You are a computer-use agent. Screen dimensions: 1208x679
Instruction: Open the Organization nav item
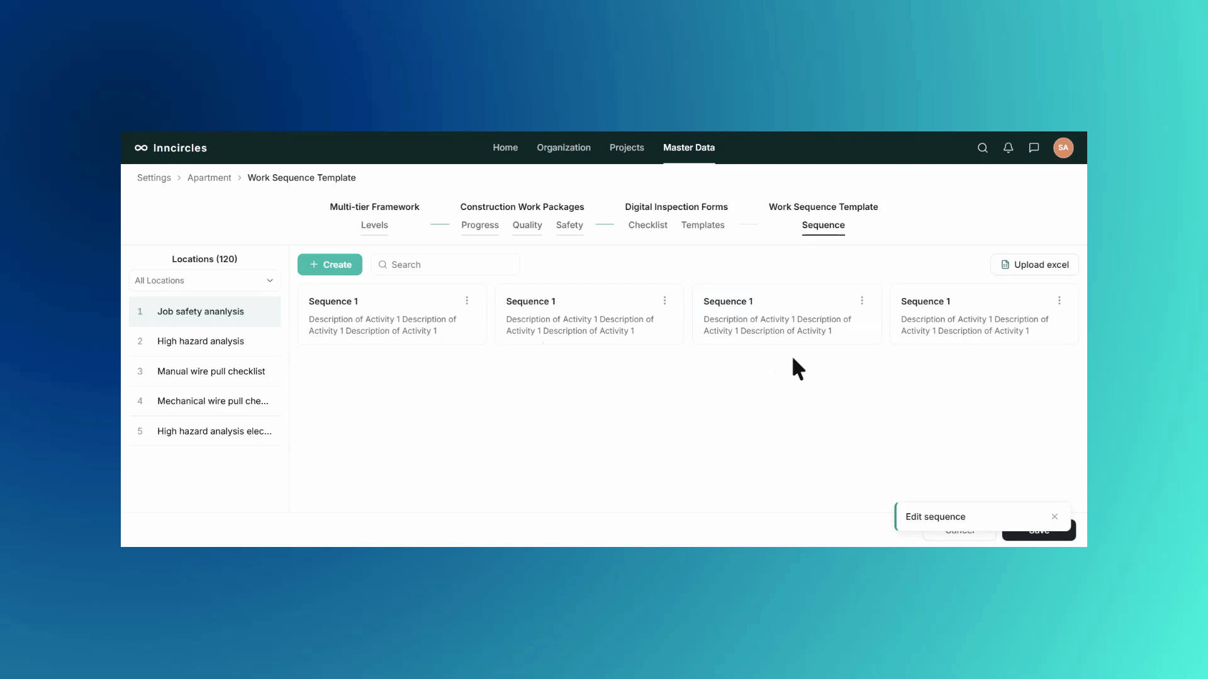(x=564, y=148)
